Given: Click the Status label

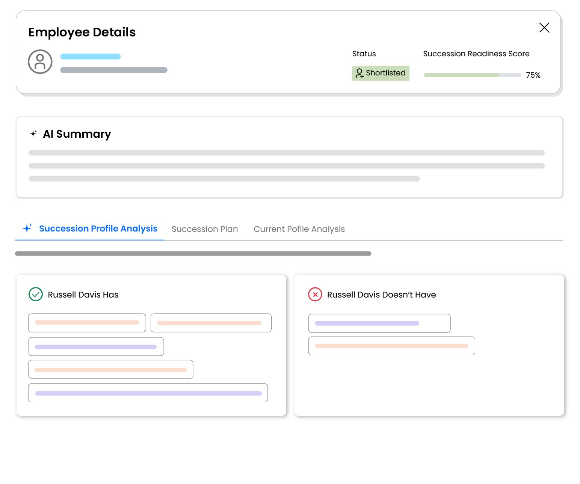Looking at the screenshot, I should click(364, 54).
